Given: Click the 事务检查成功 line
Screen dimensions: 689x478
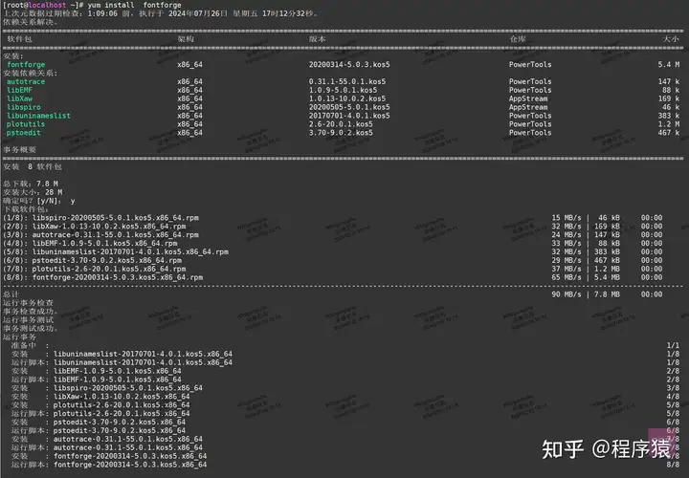Looking at the screenshot, I should point(31,312).
